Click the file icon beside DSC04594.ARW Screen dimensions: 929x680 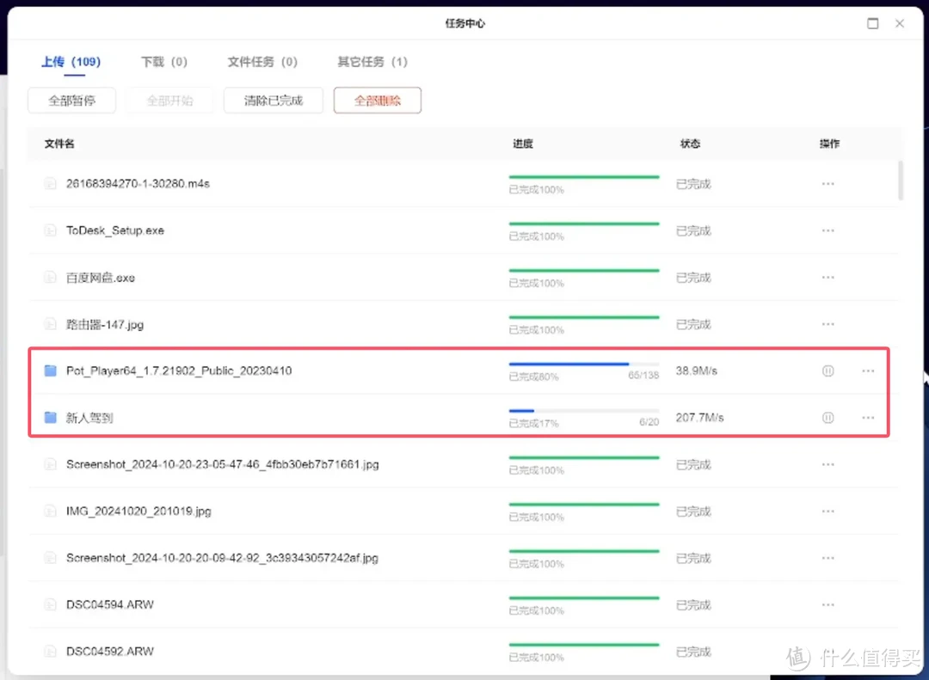(x=52, y=604)
